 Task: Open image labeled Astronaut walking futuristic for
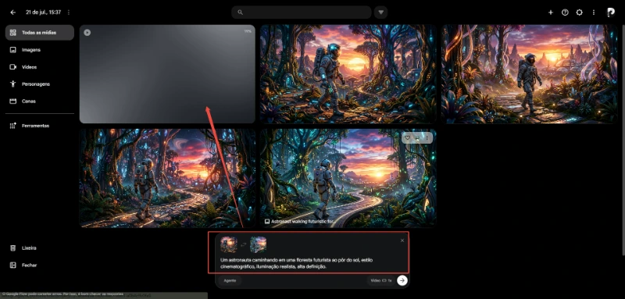click(x=348, y=178)
